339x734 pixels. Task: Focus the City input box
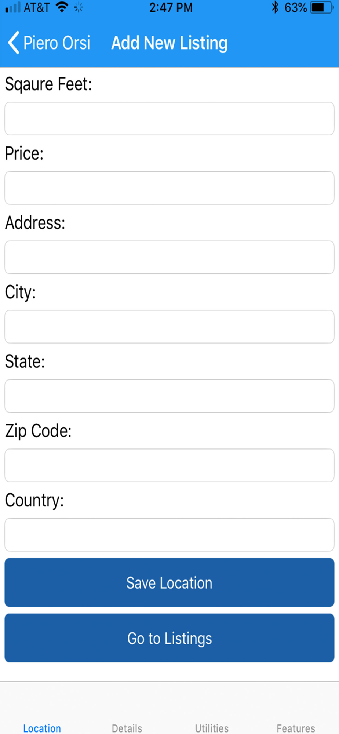pyautogui.click(x=169, y=327)
